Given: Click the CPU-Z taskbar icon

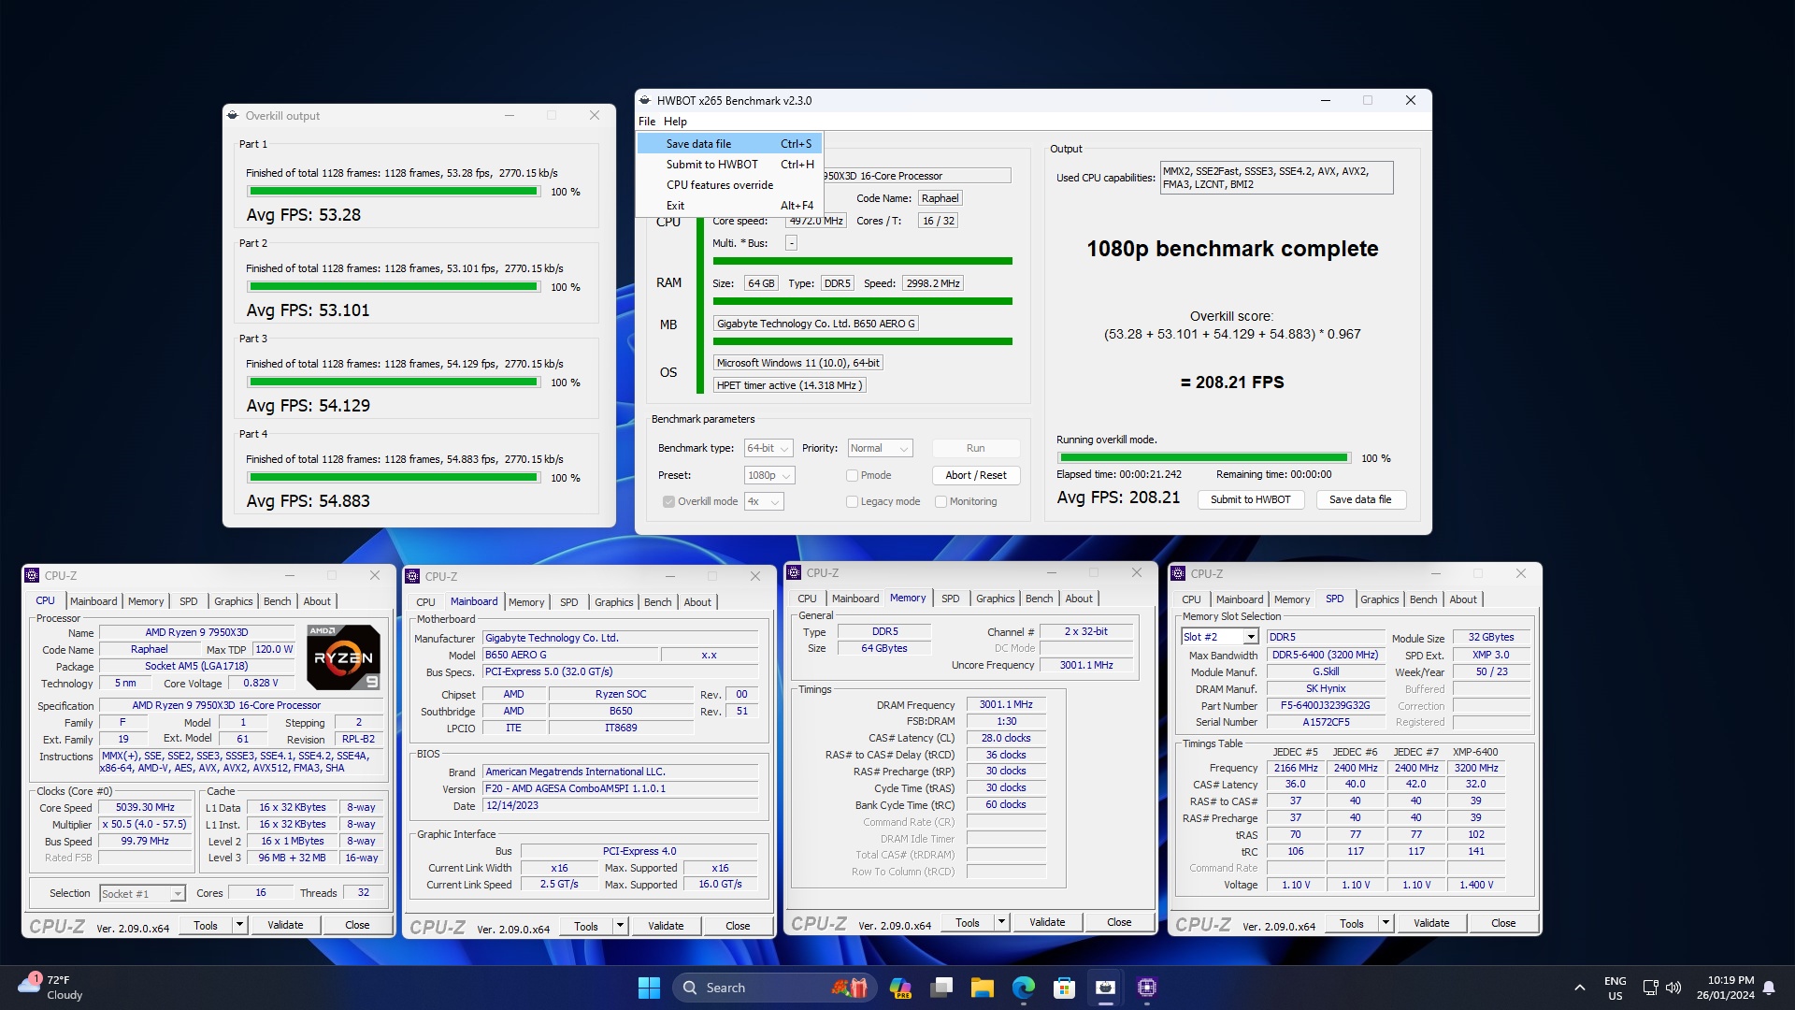Looking at the screenshot, I should [1147, 988].
